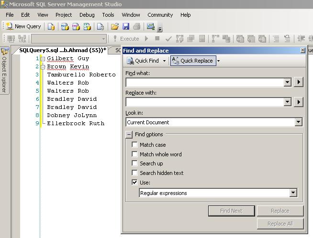Click the Debug play arrow icon
This screenshot has height=238, width=313.
tap(146, 38)
